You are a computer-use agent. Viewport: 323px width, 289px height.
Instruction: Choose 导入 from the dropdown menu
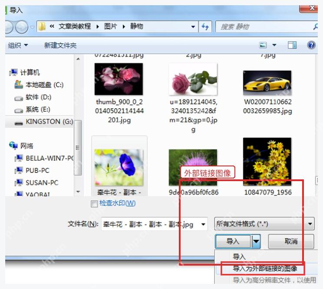(239, 257)
